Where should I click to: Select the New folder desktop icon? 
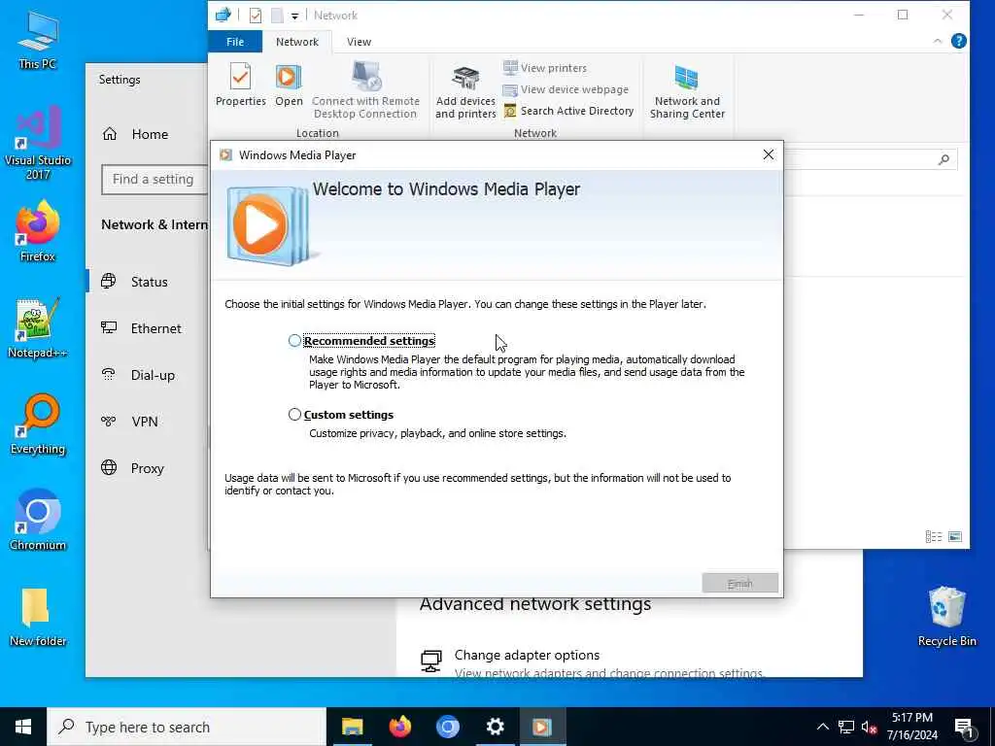coord(38,617)
